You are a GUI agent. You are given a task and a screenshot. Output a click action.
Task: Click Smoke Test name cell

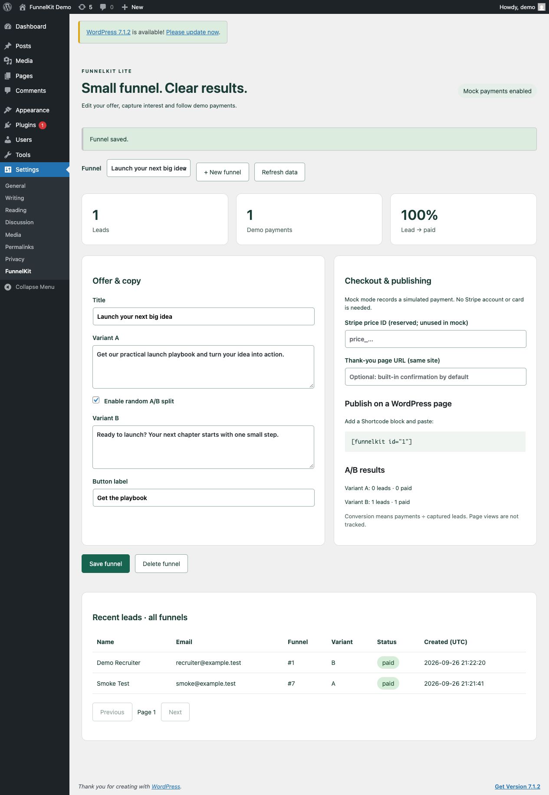(113, 684)
